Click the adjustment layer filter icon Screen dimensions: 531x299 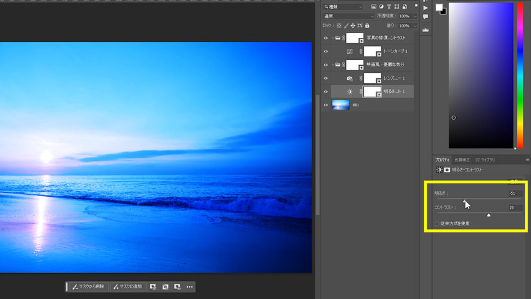tap(381, 7)
